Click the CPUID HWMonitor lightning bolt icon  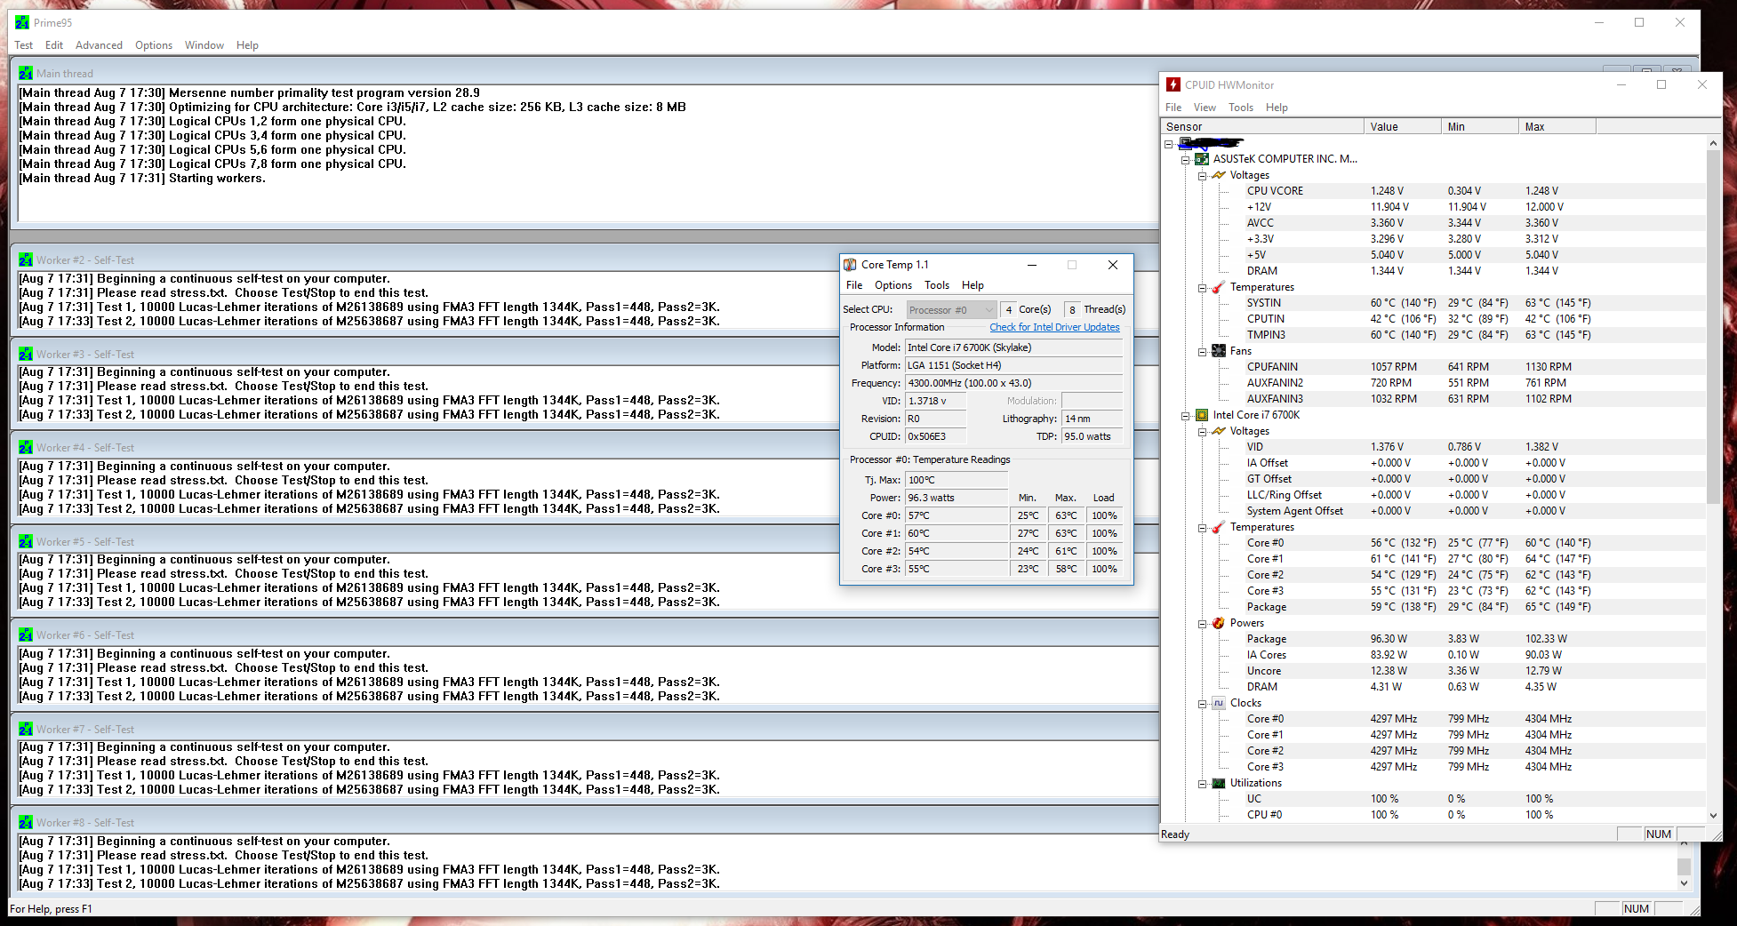pyautogui.click(x=1173, y=84)
